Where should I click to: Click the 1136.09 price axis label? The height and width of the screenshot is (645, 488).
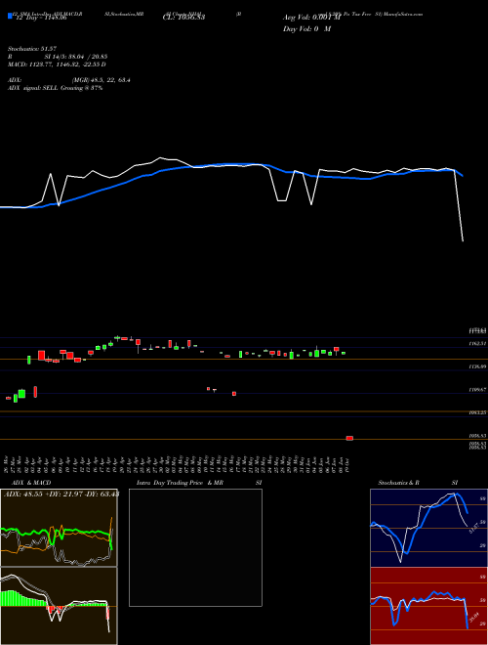tap(477, 365)
